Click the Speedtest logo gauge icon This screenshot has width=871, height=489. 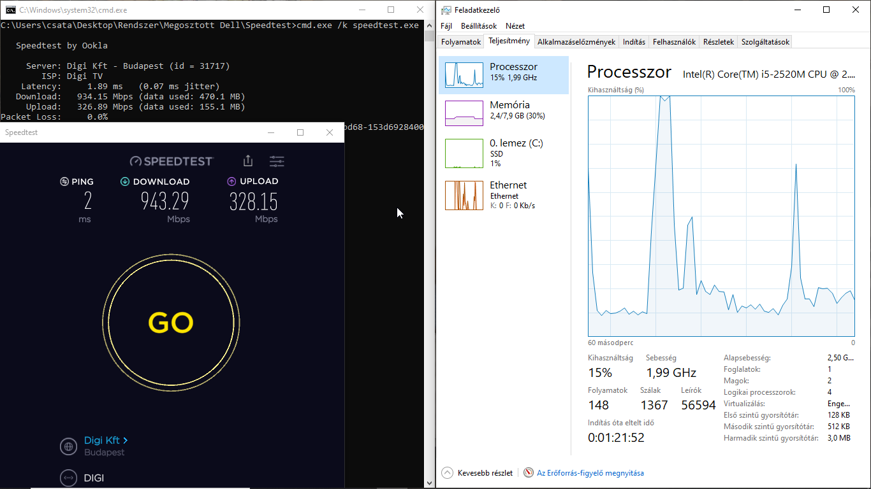click(x=136, y=161)
